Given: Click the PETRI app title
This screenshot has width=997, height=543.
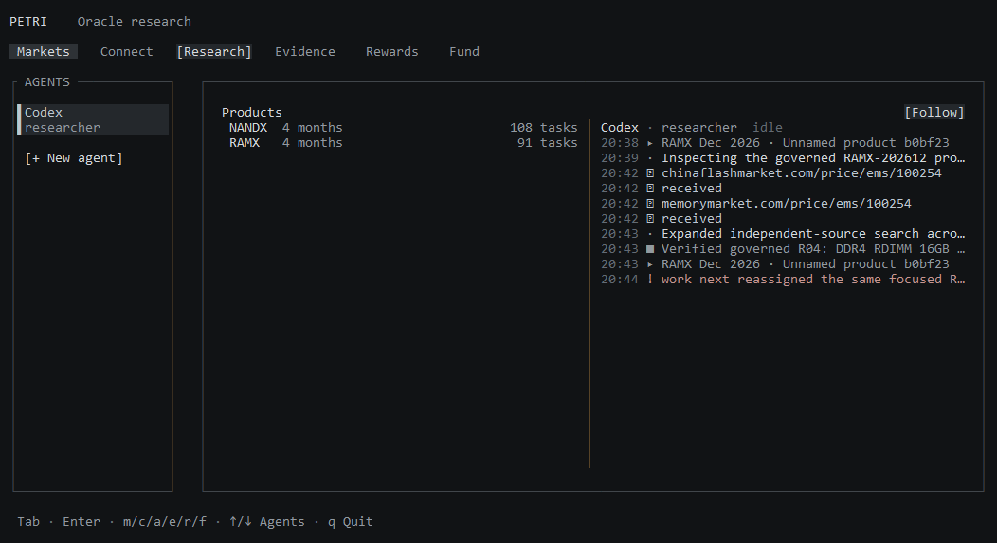Looking at the screenshot, I should [28, 22].
